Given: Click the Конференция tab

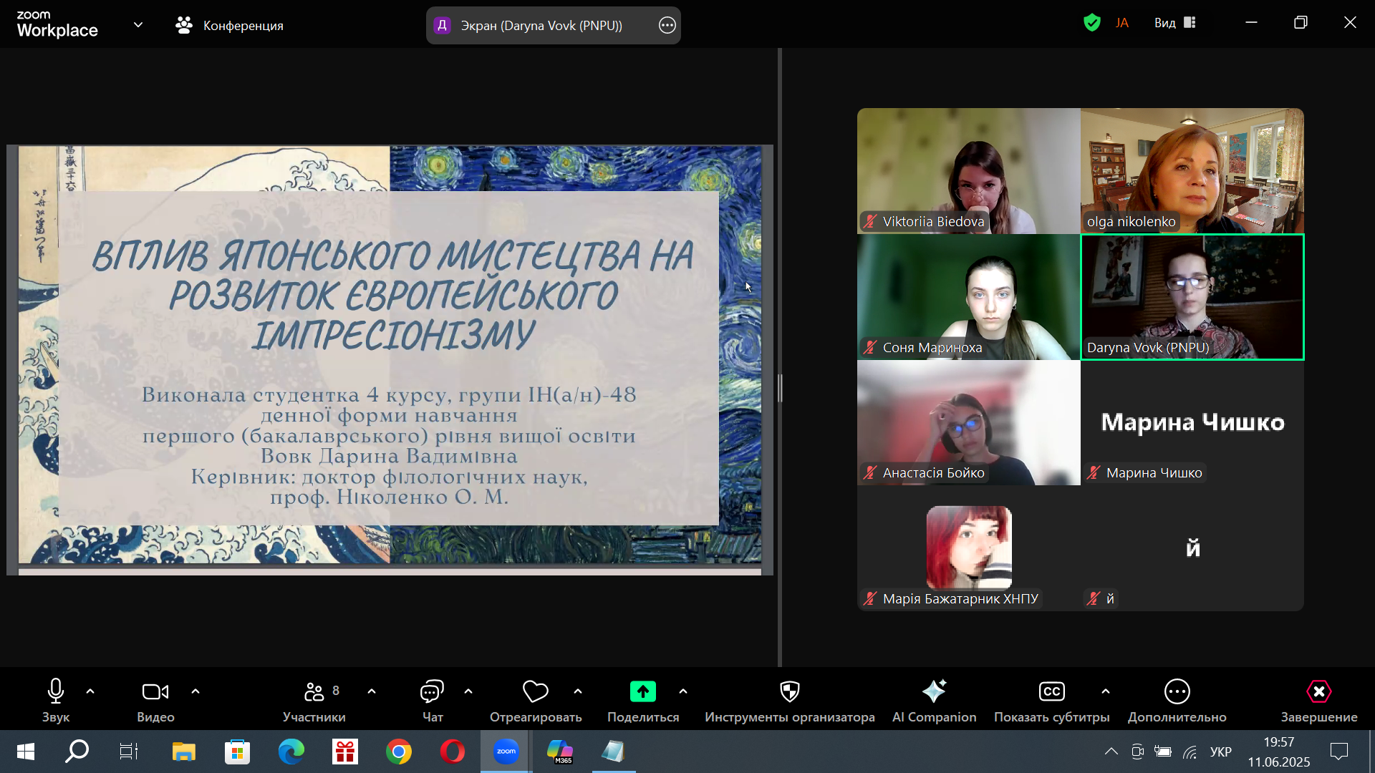Looking at the screenshot, I should pos(230,25).
